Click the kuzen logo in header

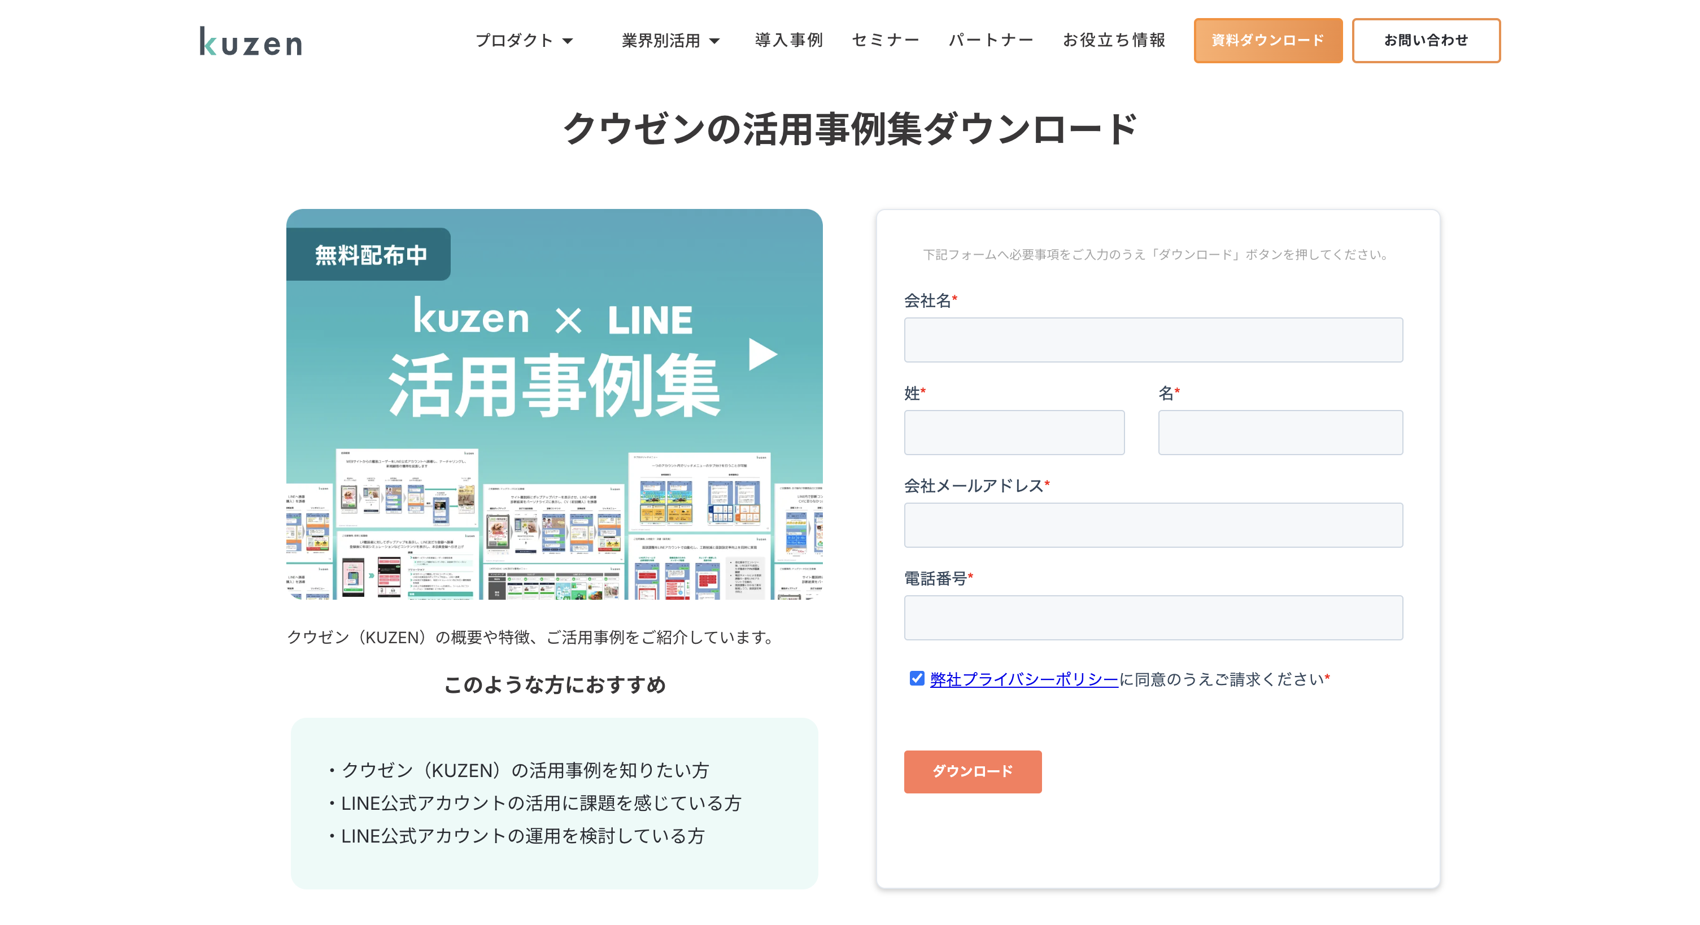coord(251,41)
